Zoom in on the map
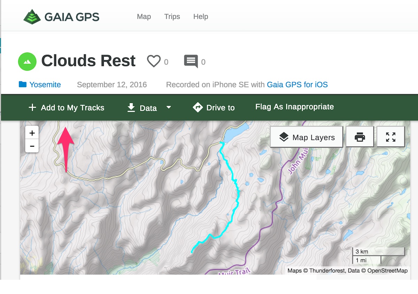The height and width of the screenshot is (294, 418). click(32, 133)
